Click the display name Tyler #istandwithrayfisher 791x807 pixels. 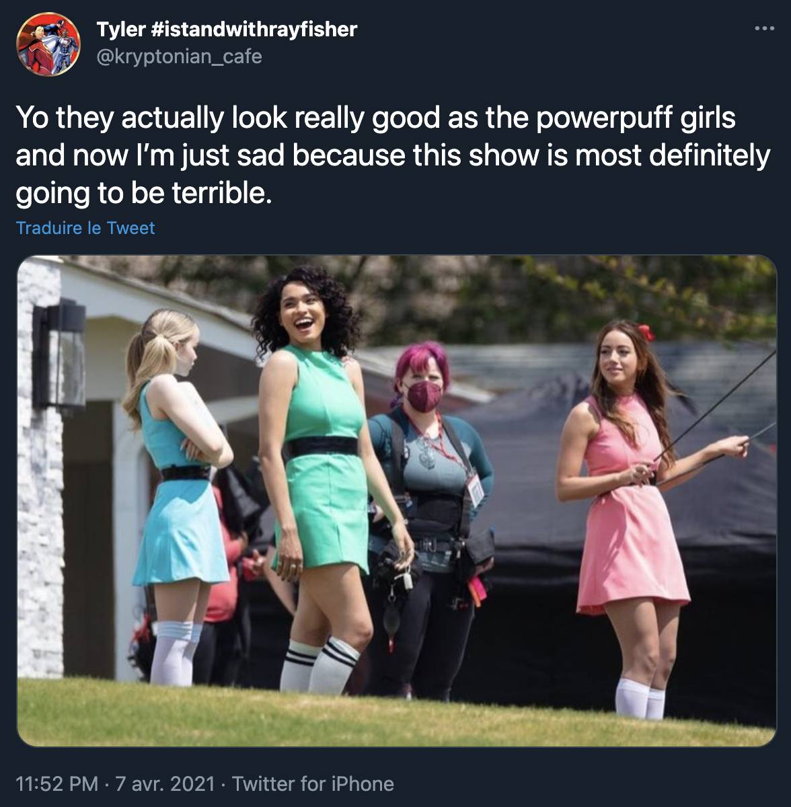(227, 29)
